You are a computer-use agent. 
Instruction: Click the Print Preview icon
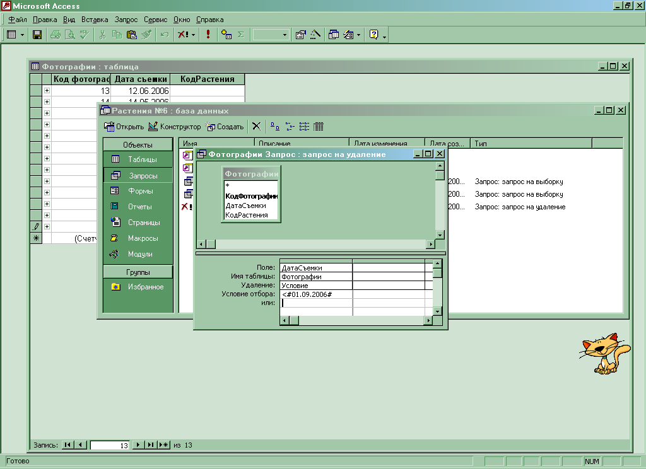tap(70, 35)
